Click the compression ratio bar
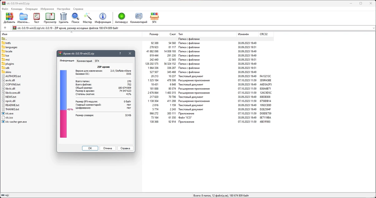The image size is (376, 198). pos(63,104)
